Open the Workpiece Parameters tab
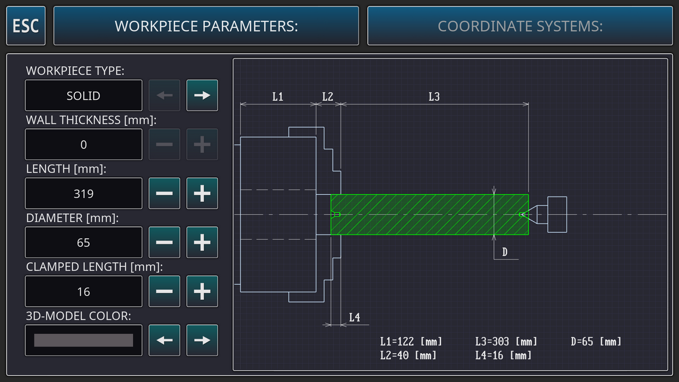The height and width of the screenshot is (382, 679). click(x=206, y=26)
